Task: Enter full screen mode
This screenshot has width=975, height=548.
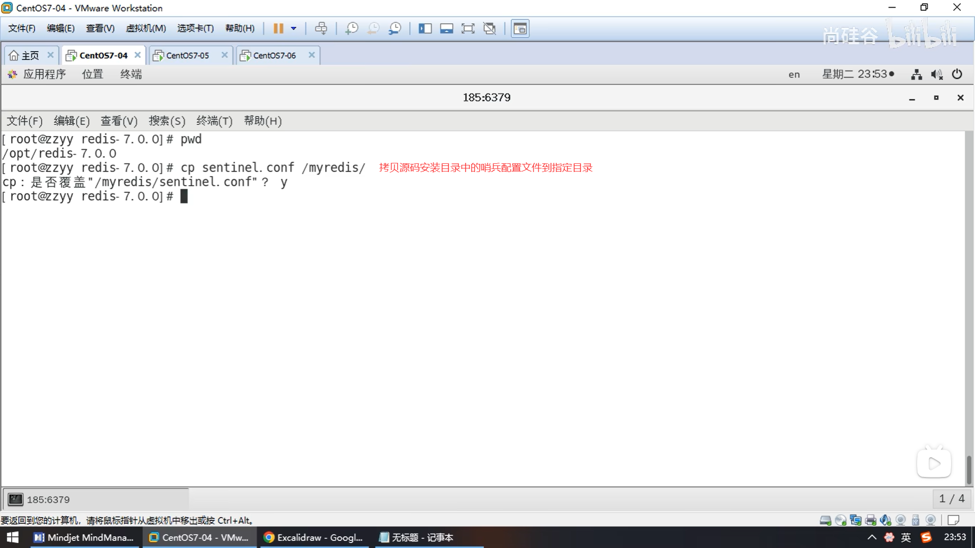Action: click(x=468, y=28)
